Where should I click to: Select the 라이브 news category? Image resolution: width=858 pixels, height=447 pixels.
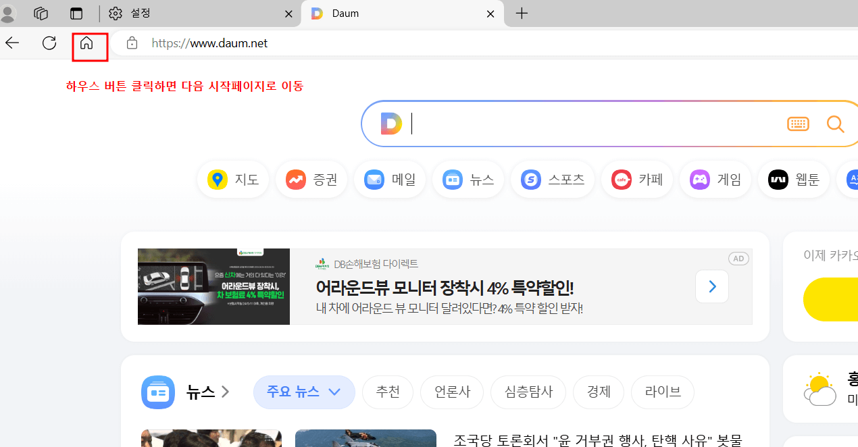[662, 392]
